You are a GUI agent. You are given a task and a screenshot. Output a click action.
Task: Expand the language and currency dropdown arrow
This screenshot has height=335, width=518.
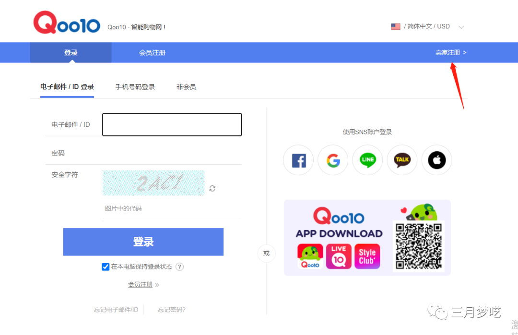(461, 27)
